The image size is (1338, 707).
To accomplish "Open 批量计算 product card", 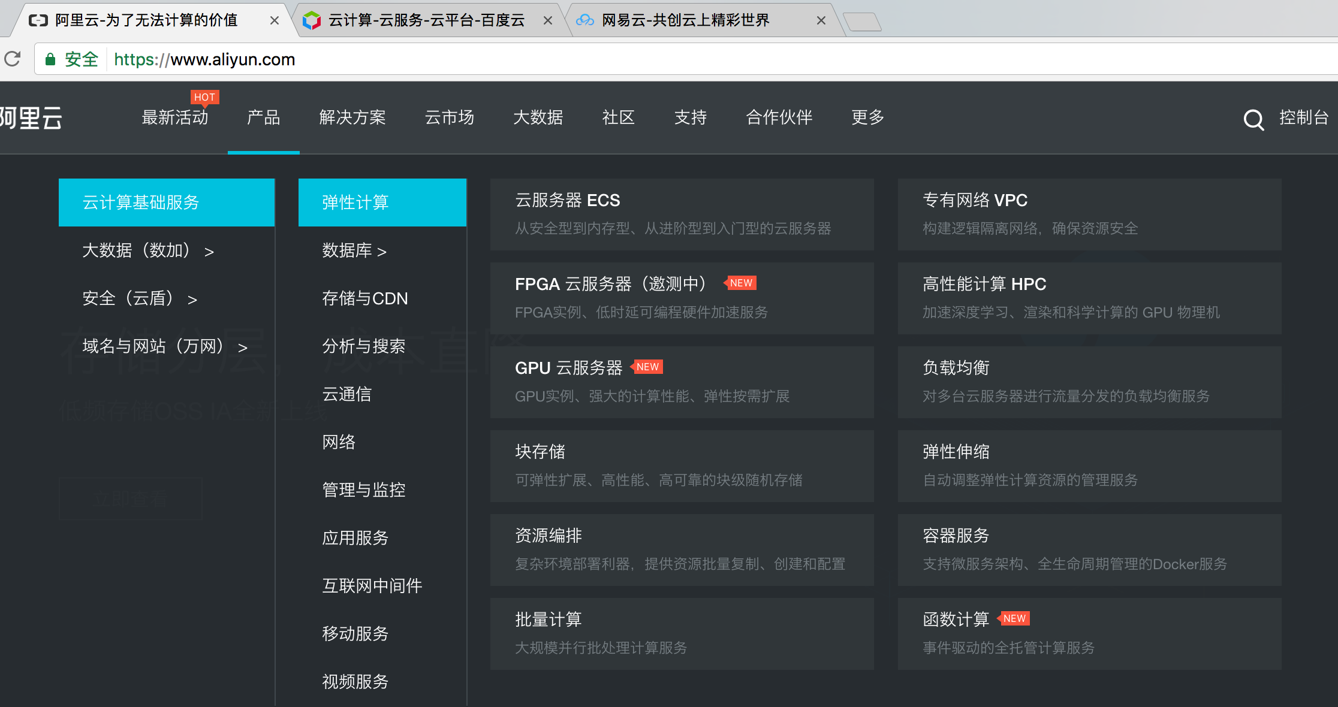I will pyautogui.click(x=682, y=634).
